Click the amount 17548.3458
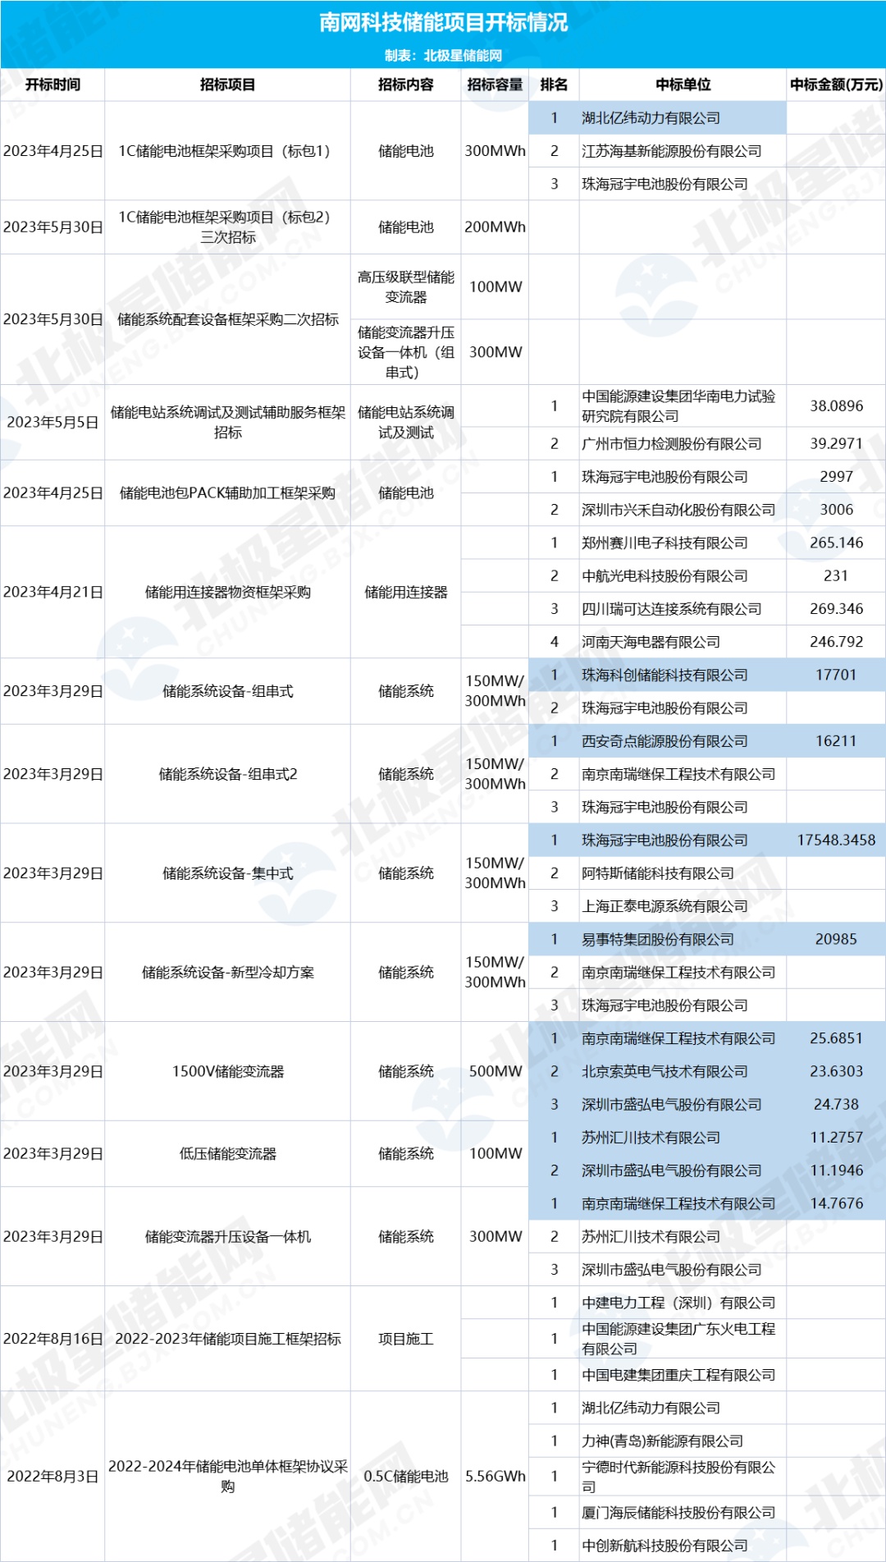886x1562 pixels. click(x=836, y=841)
